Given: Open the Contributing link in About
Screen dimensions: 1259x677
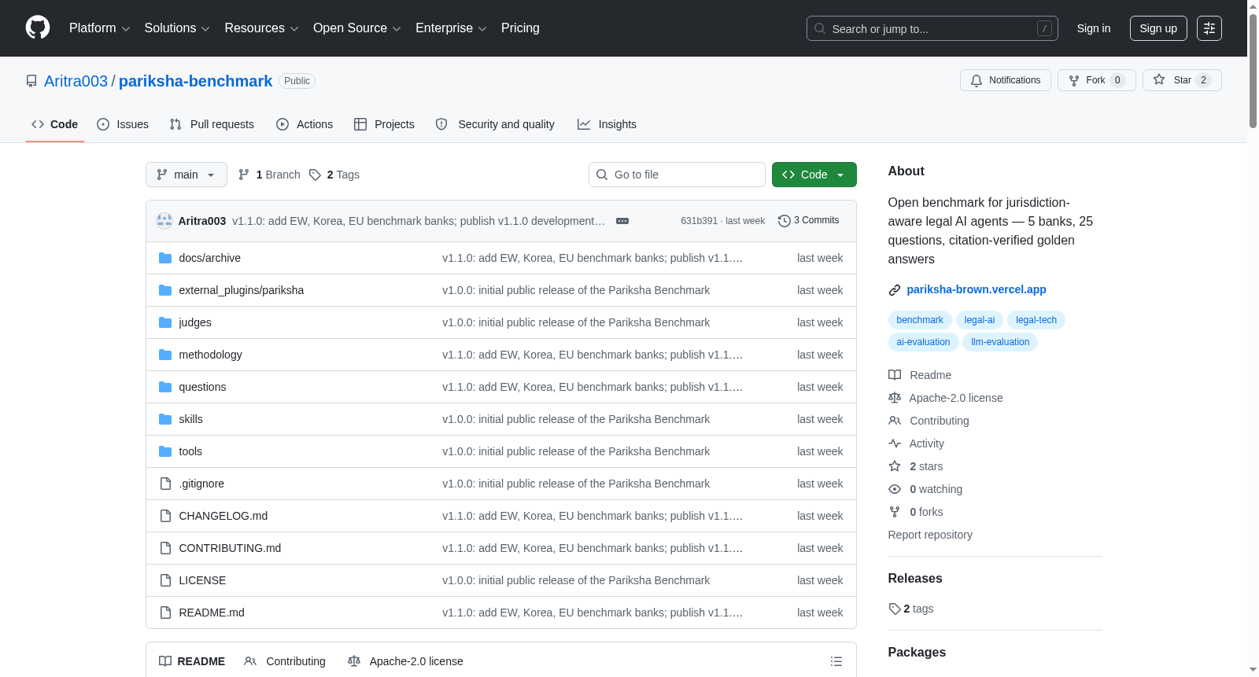Looking at the screenshot, I should tap(929, 421).
